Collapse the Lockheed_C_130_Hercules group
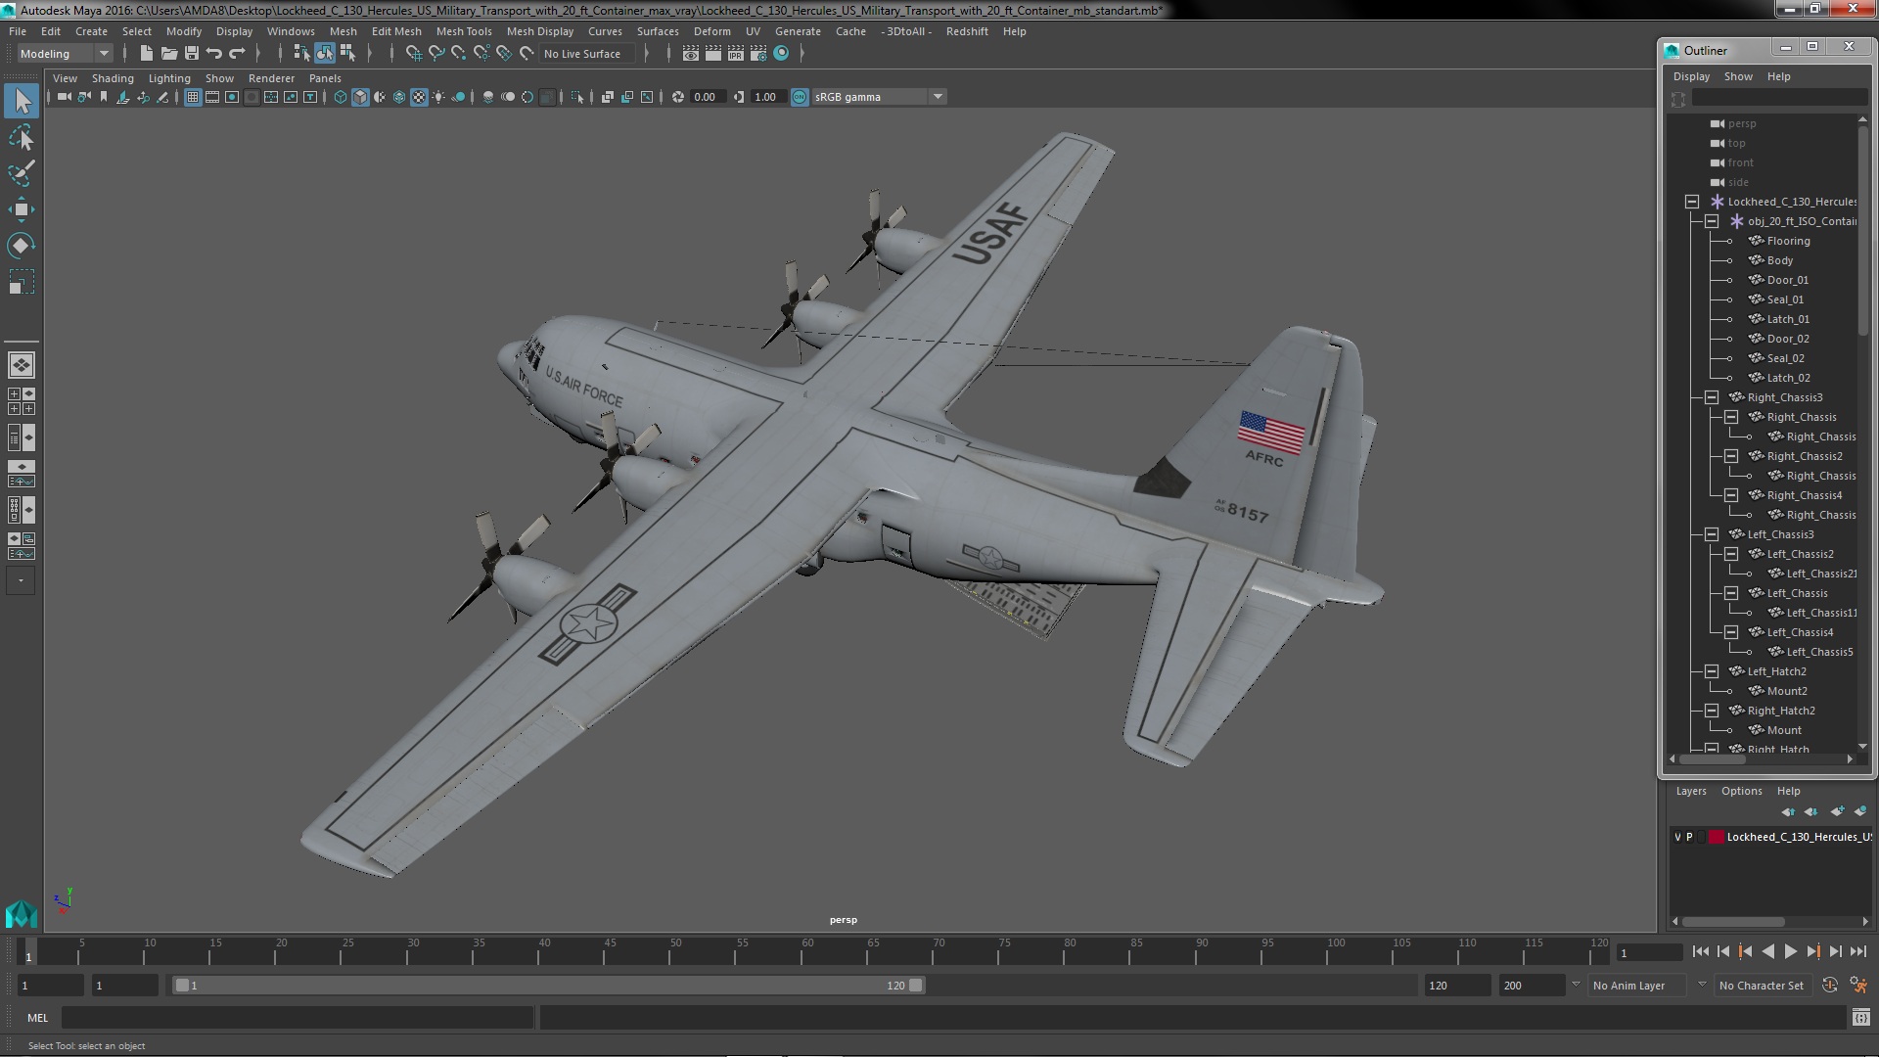1879x1057 pixels. (1692, 202)
